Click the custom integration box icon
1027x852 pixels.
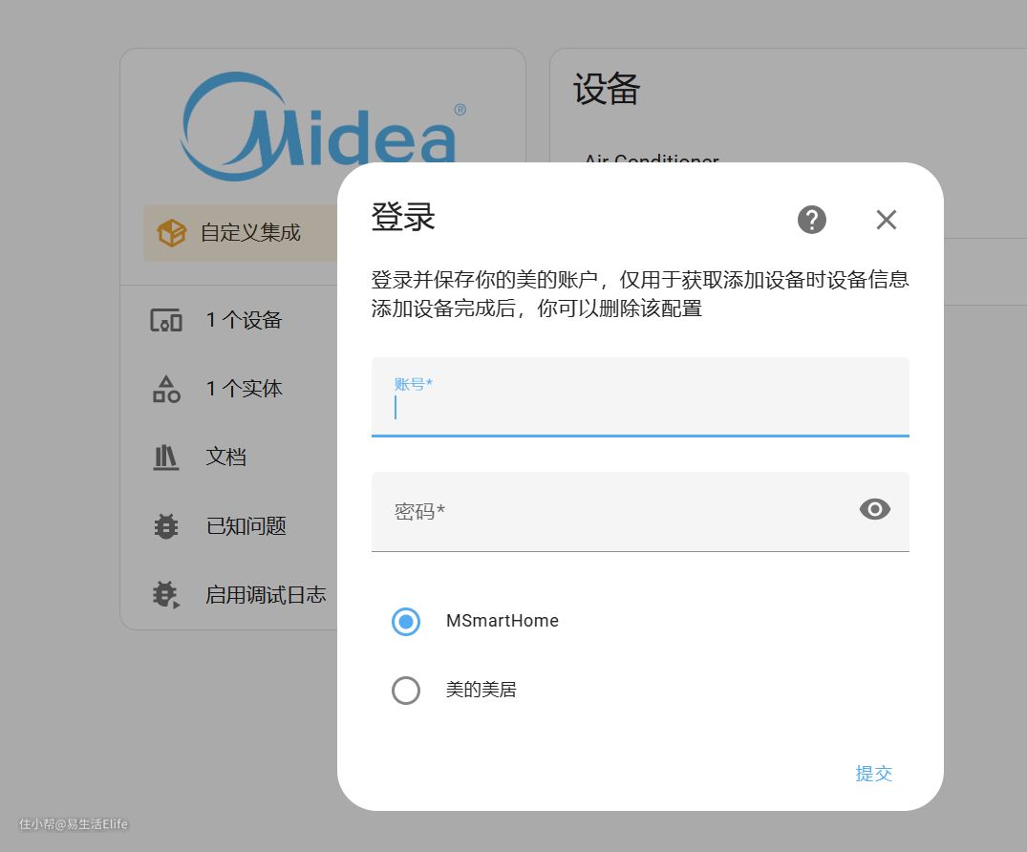click(171, 233)
